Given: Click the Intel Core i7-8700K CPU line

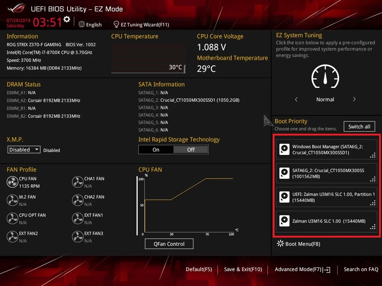Looking at the screenshot, I should pyautogui.click(x=50, y=52).
